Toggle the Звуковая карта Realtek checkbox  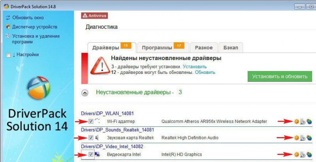point(91,138)
